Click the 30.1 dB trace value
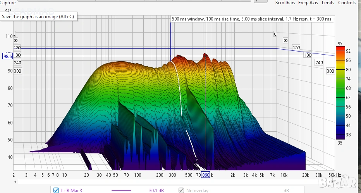The height and width of the screenshot is (193, 361). 156,190
